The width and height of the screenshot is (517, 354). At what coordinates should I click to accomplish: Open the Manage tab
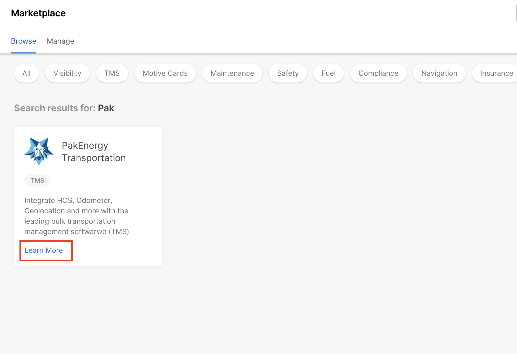60,41
